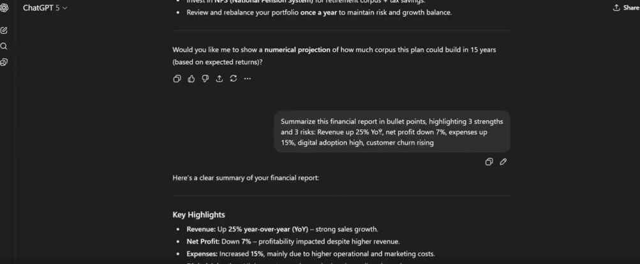The image size is (640, 264).
Task: Click the bold 'numerical projection' text
Action: point(297,50)
